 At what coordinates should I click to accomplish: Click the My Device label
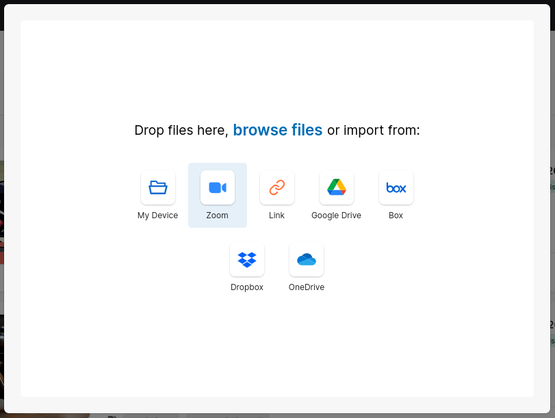(x=158, y=215)
